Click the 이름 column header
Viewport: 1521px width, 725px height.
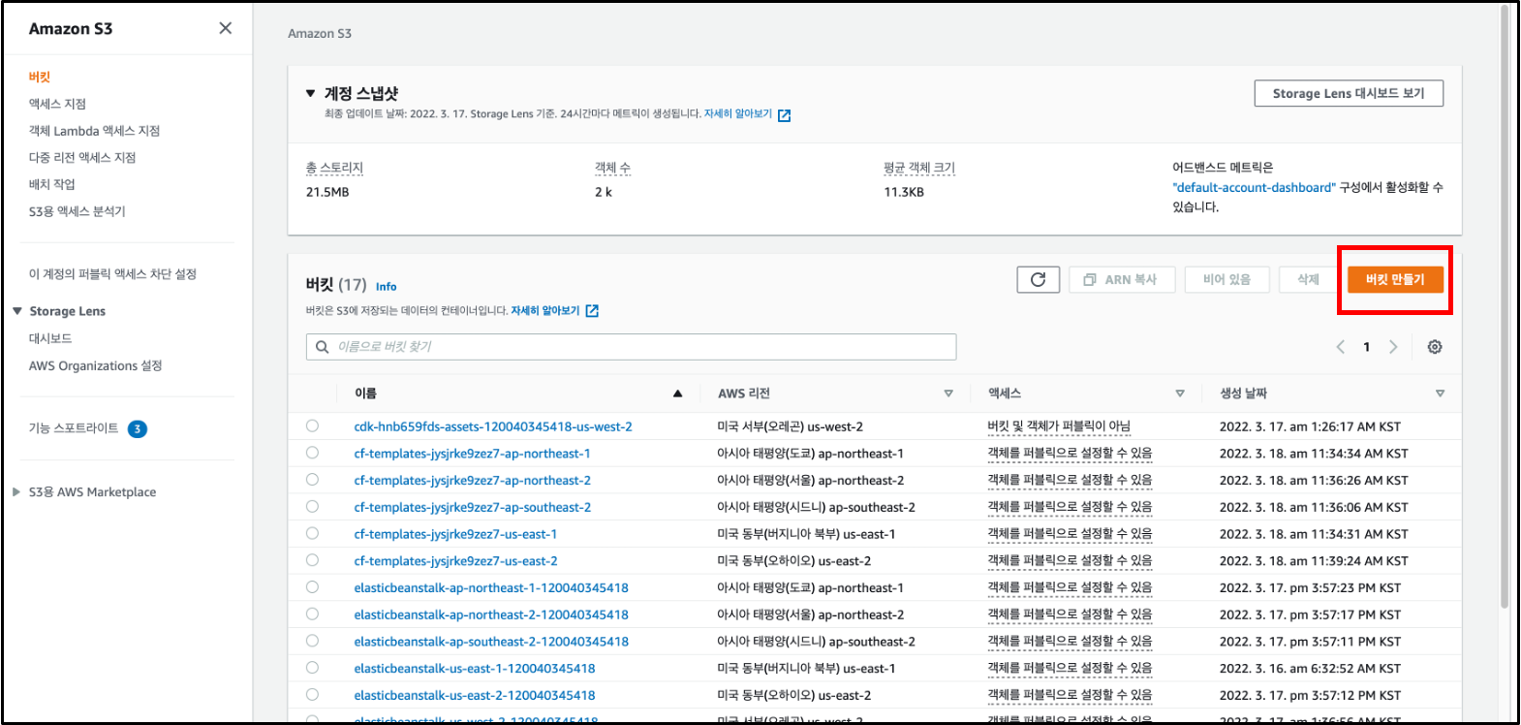[365, 394]
